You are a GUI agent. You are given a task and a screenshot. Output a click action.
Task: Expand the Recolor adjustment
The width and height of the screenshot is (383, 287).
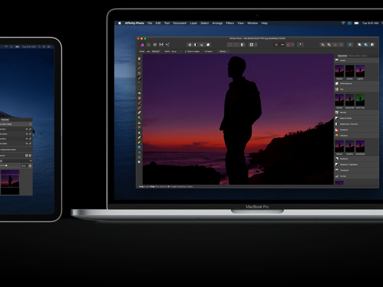pyautogui.click(x=356, y=112)
